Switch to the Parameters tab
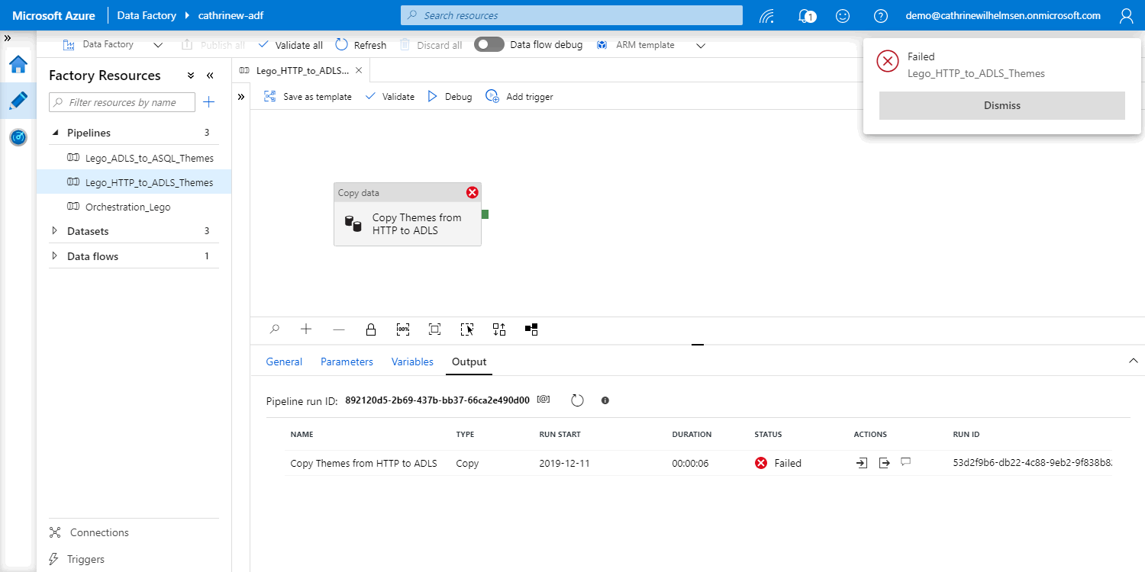 [x=347, y=362]
